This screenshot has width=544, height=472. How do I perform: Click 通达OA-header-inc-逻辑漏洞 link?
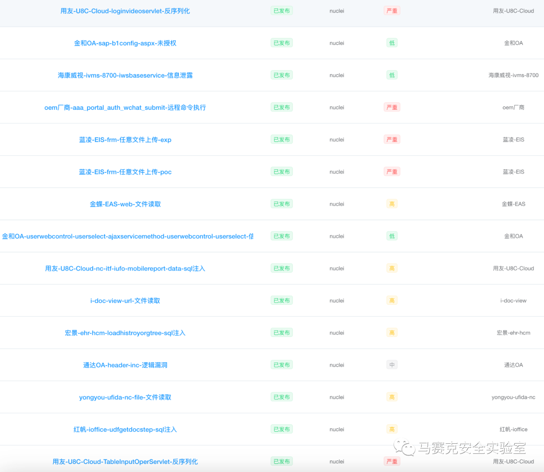point(125,365)
